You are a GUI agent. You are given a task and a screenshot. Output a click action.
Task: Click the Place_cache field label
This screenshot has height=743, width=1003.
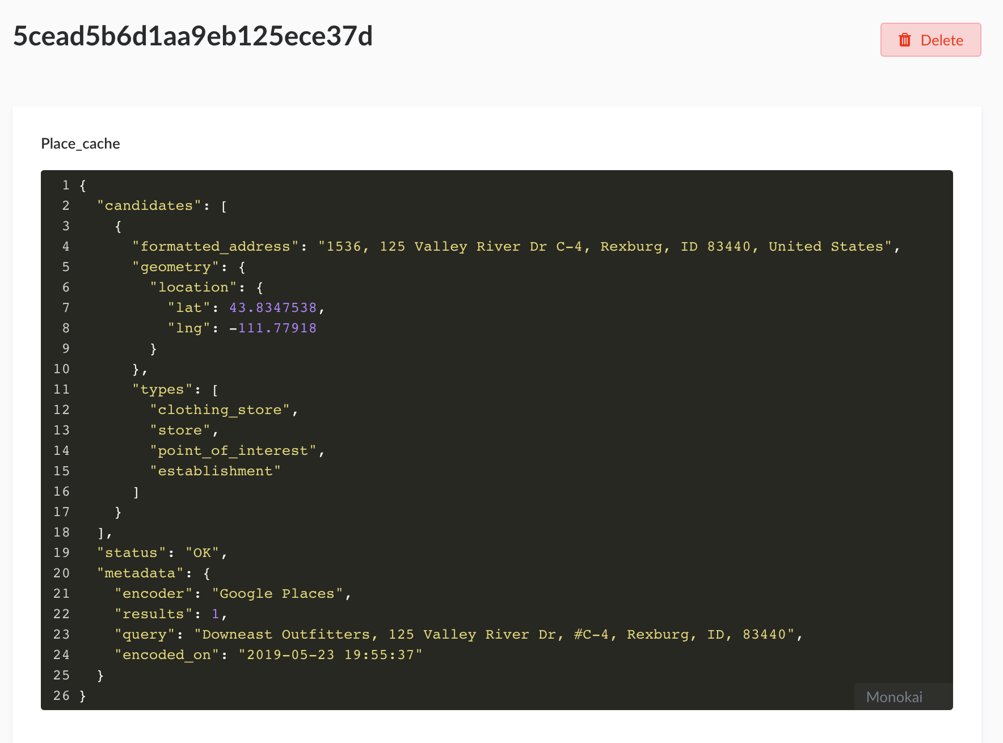click(80, 143)
